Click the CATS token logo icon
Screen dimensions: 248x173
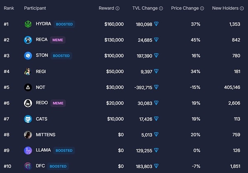pyautogui.click(x=28, y=119)
